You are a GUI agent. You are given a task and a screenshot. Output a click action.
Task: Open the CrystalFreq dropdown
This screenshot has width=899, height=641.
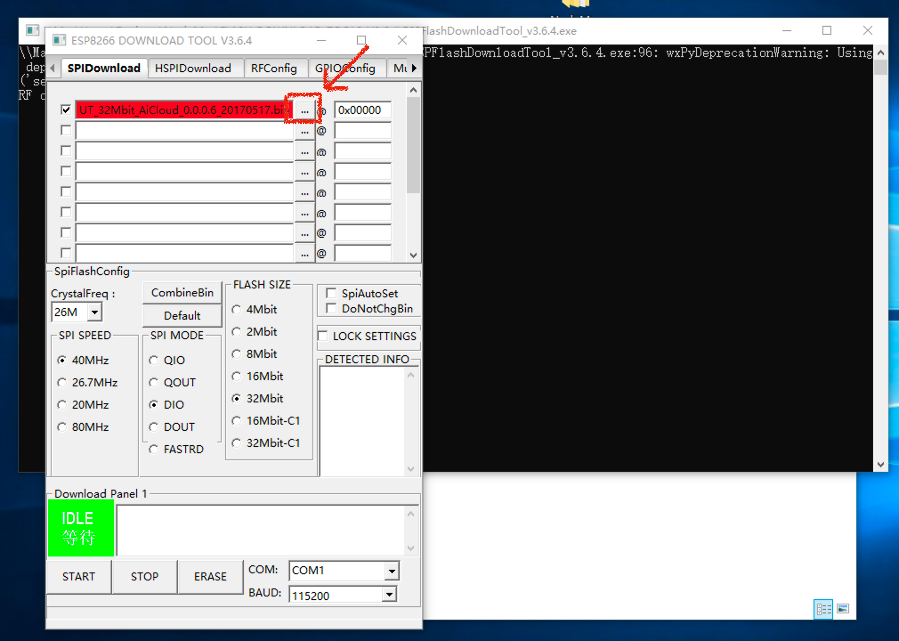(x=95, y=312)
